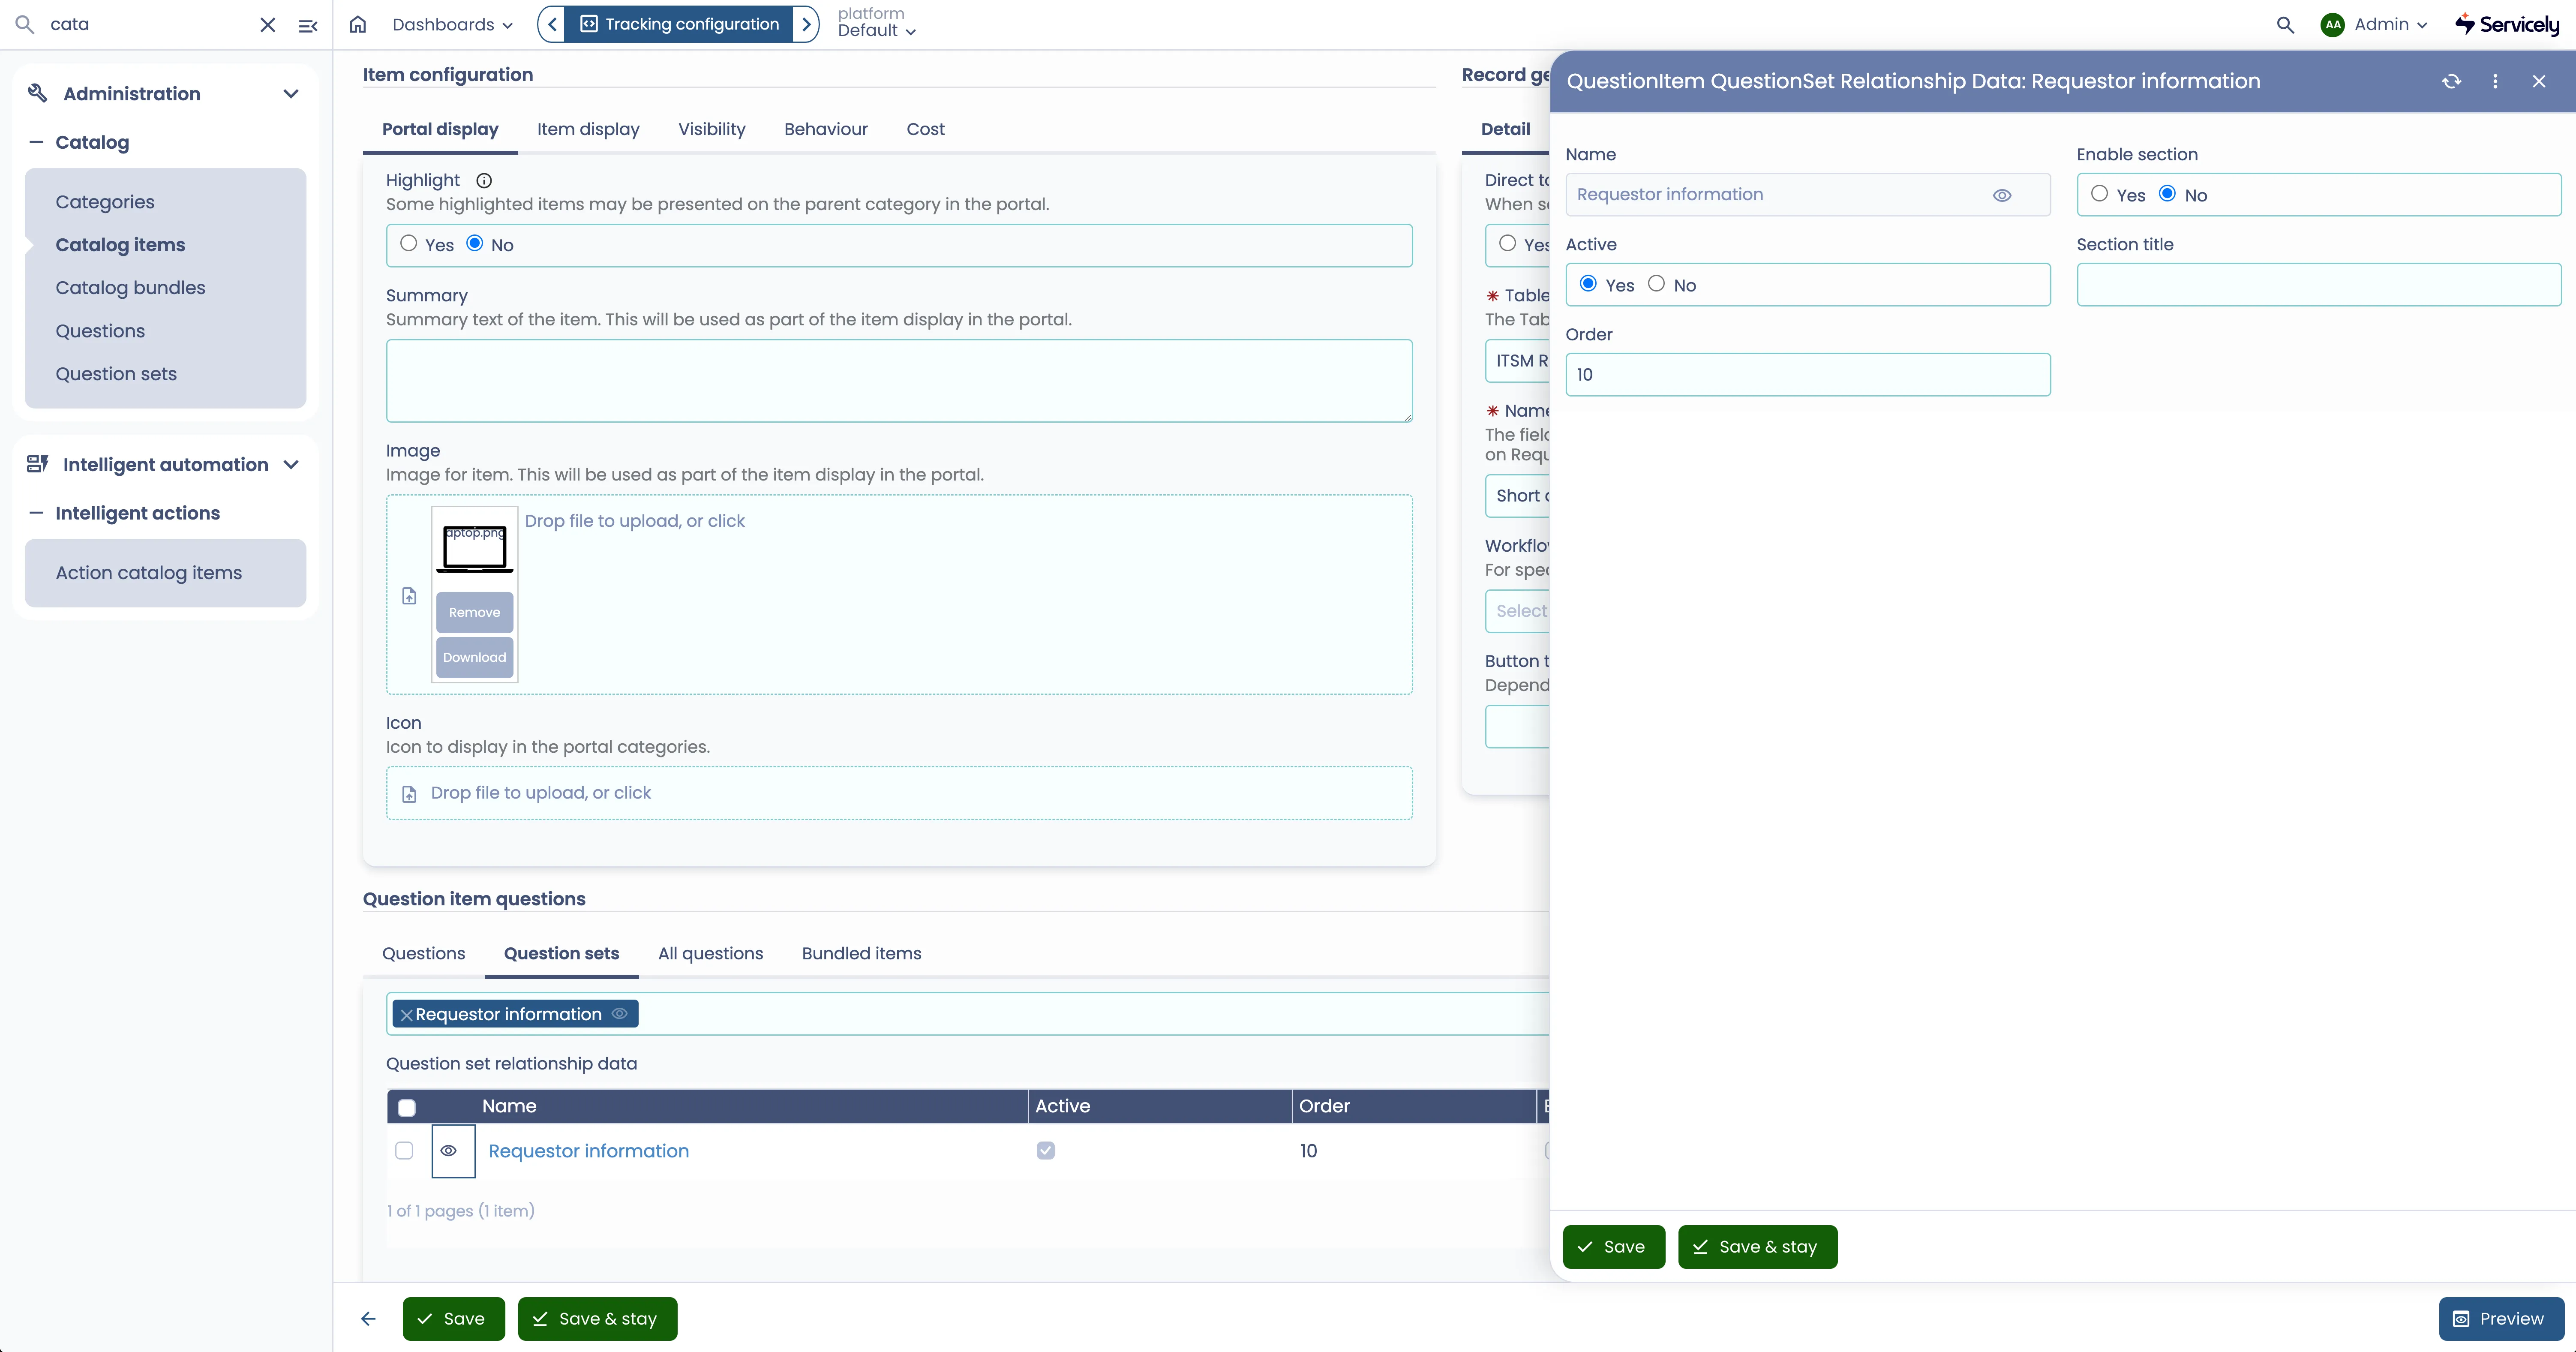The height and width of the screenshot is (1352, 2576).
Task: Open the Bundled items tab
Action: tap(862, 954)
